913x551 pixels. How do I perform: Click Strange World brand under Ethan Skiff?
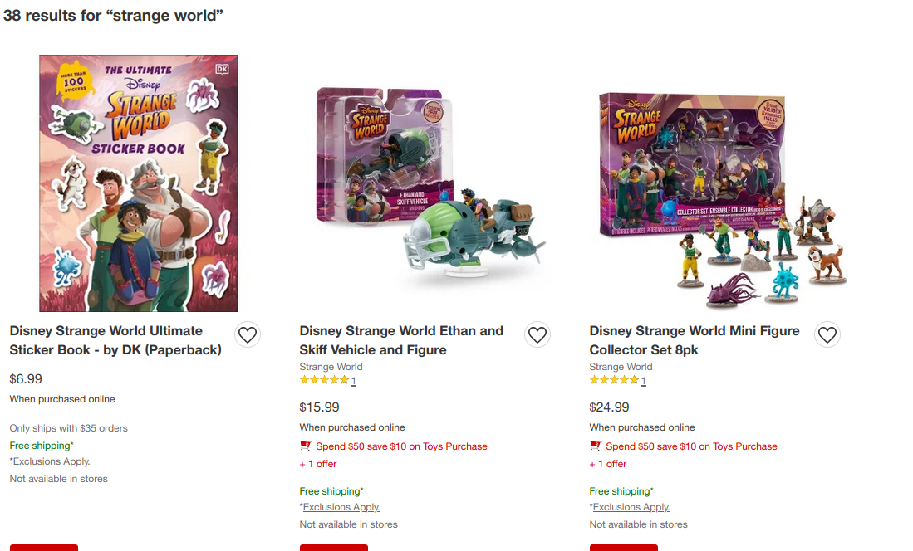click(331, 367)
